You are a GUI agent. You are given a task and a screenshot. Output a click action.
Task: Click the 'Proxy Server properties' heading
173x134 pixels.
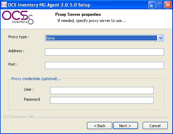click(78, 14)
